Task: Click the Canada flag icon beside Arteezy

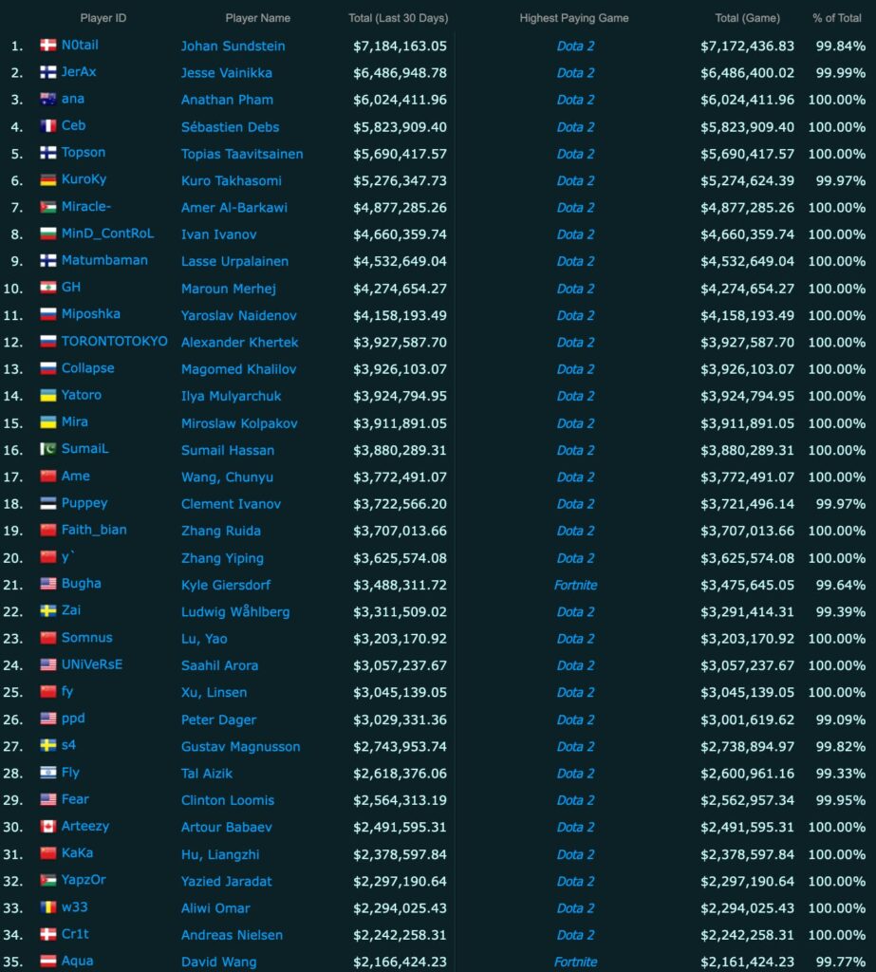Action: tap(48, 827)
